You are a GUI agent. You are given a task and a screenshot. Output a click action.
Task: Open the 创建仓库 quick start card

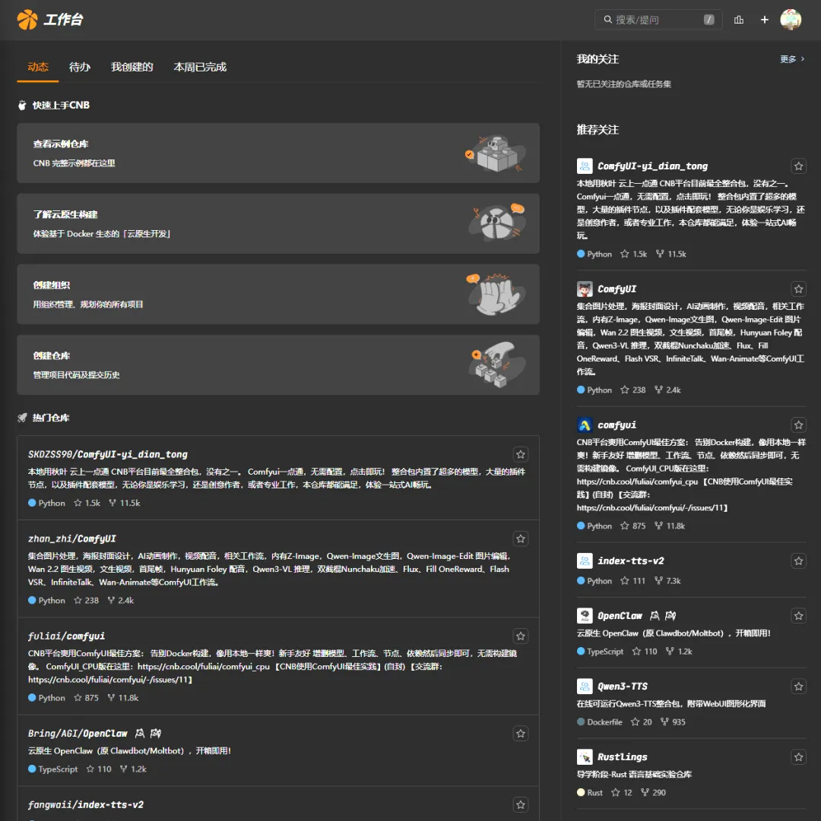(278, 365)
